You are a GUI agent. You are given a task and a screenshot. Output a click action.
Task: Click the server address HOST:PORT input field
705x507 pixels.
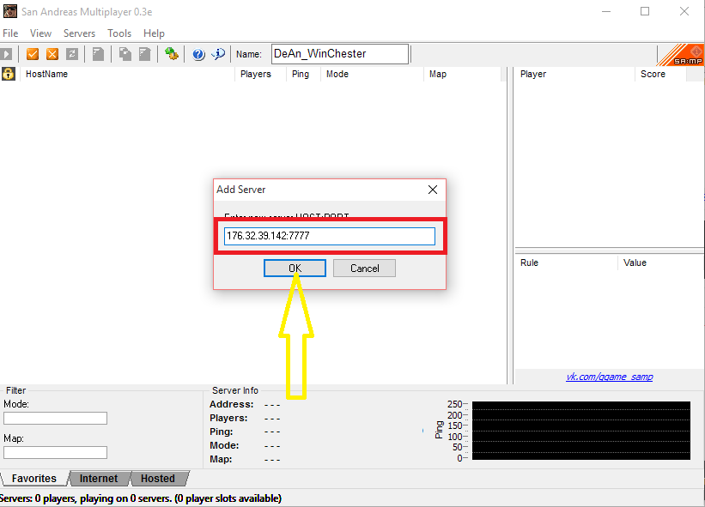(x=330, y=236)
